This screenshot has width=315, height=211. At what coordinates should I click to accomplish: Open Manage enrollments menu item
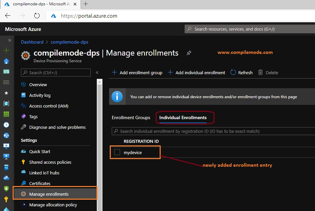point(55,194)
